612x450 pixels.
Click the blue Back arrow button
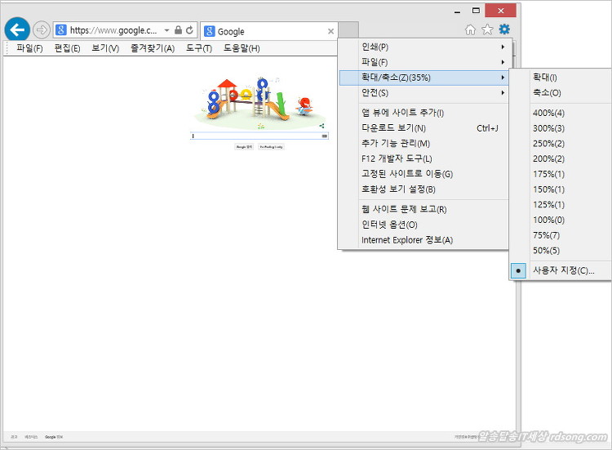17,30
